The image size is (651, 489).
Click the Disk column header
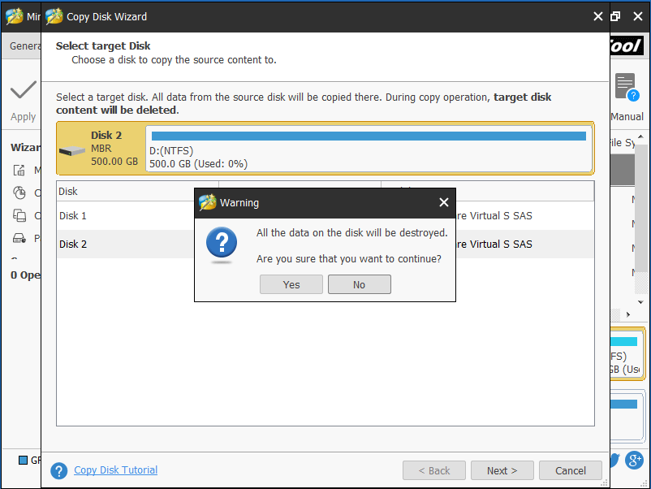[137, 191]
